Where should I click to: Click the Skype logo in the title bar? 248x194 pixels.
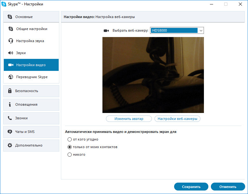point(3,4)
